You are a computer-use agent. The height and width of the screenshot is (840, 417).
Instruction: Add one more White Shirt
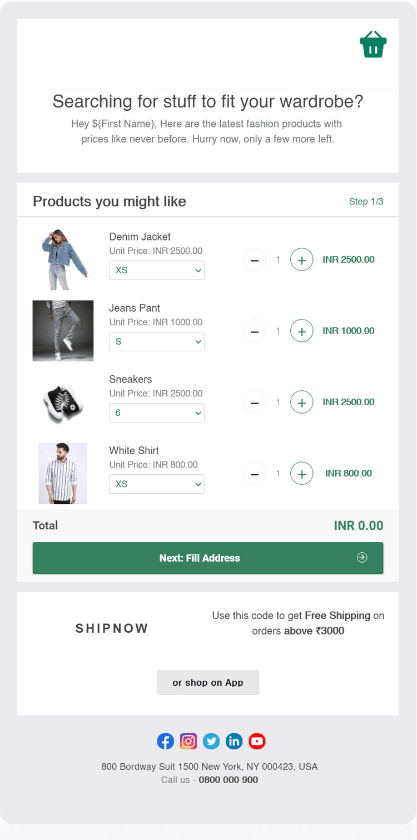coord(302,474)
